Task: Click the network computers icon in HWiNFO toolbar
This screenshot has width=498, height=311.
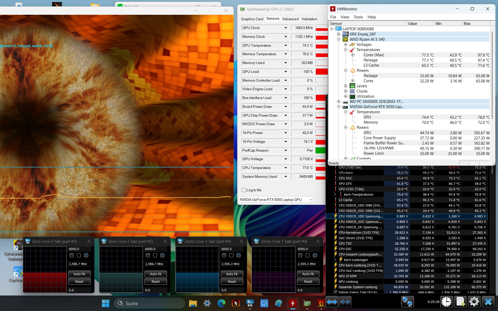Action: point(407,302)
